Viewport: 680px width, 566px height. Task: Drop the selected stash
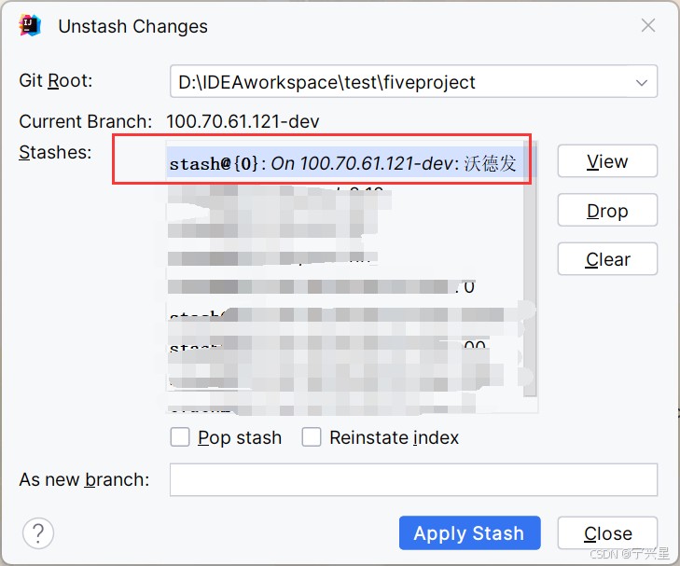(607, 210)
